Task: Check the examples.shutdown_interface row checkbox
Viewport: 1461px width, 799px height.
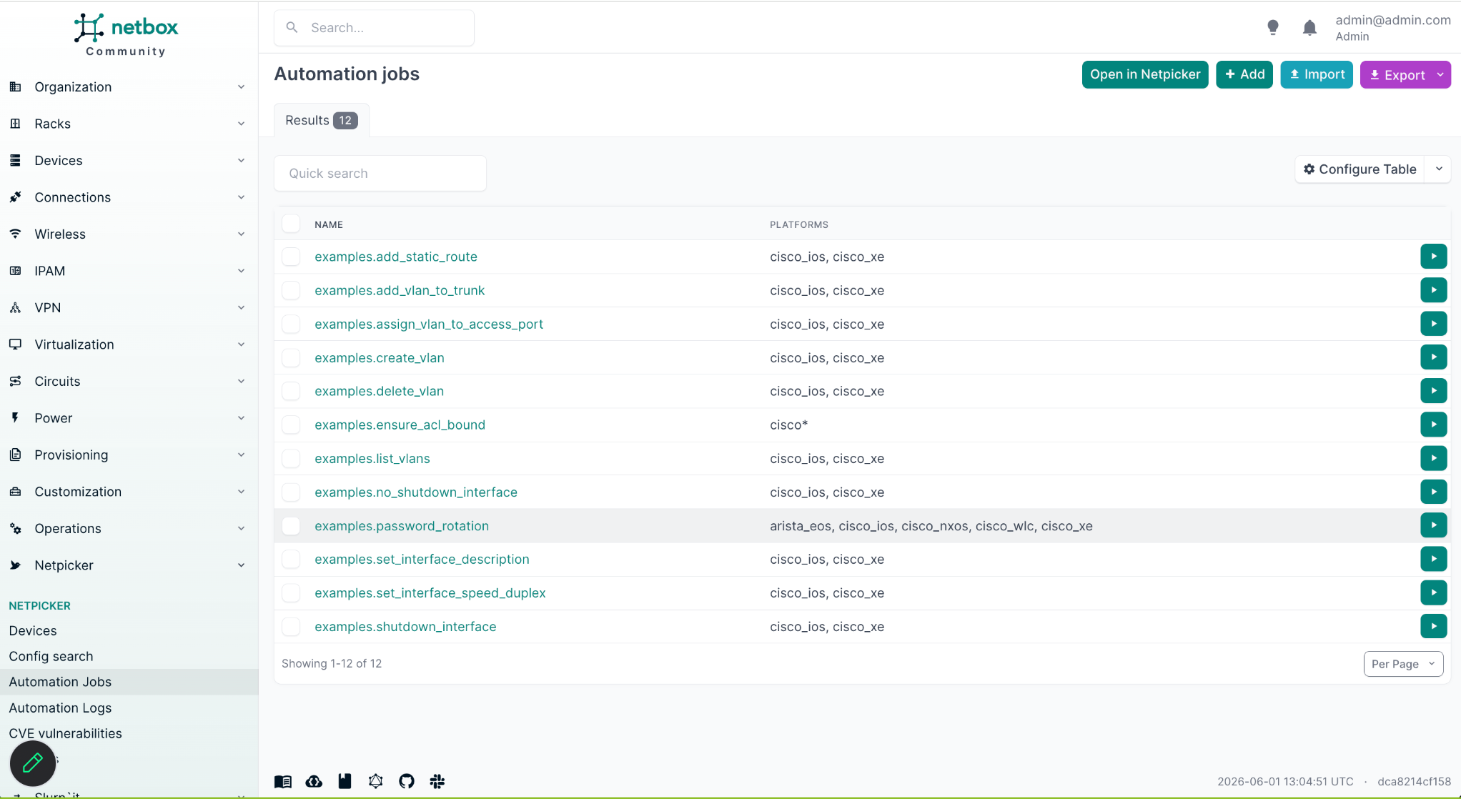Action: coord(291,627)
